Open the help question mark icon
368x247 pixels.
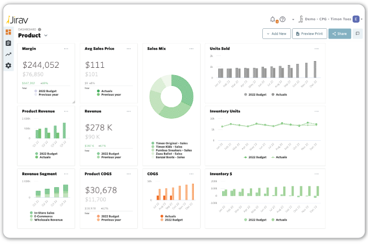click(282, 19)
